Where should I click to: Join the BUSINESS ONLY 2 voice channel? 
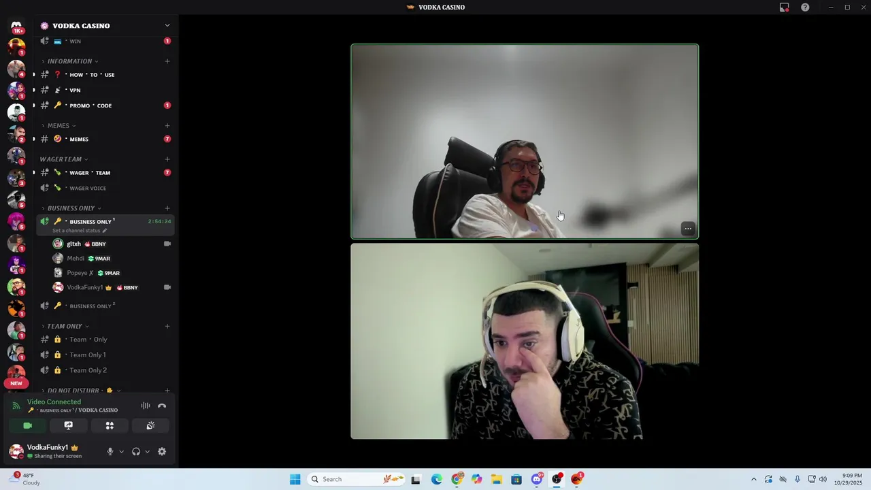(x=105, y=306)
